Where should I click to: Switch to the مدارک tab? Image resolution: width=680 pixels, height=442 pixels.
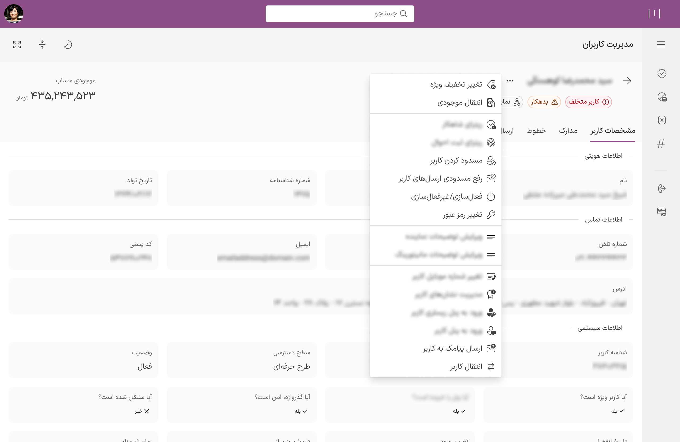(568, 131)
